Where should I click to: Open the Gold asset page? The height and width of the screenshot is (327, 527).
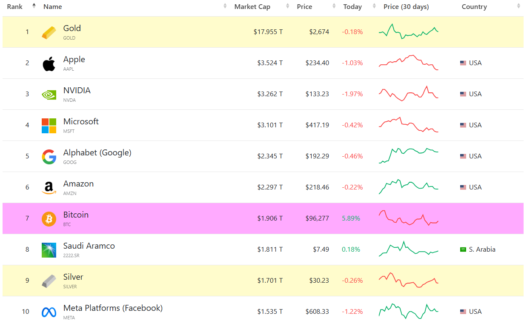(x=72, y=28)
